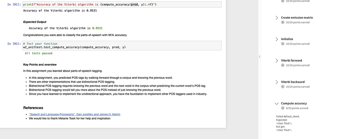Click the References heading
The height and width of the screenshot is (139, 342).
(33, 108)
